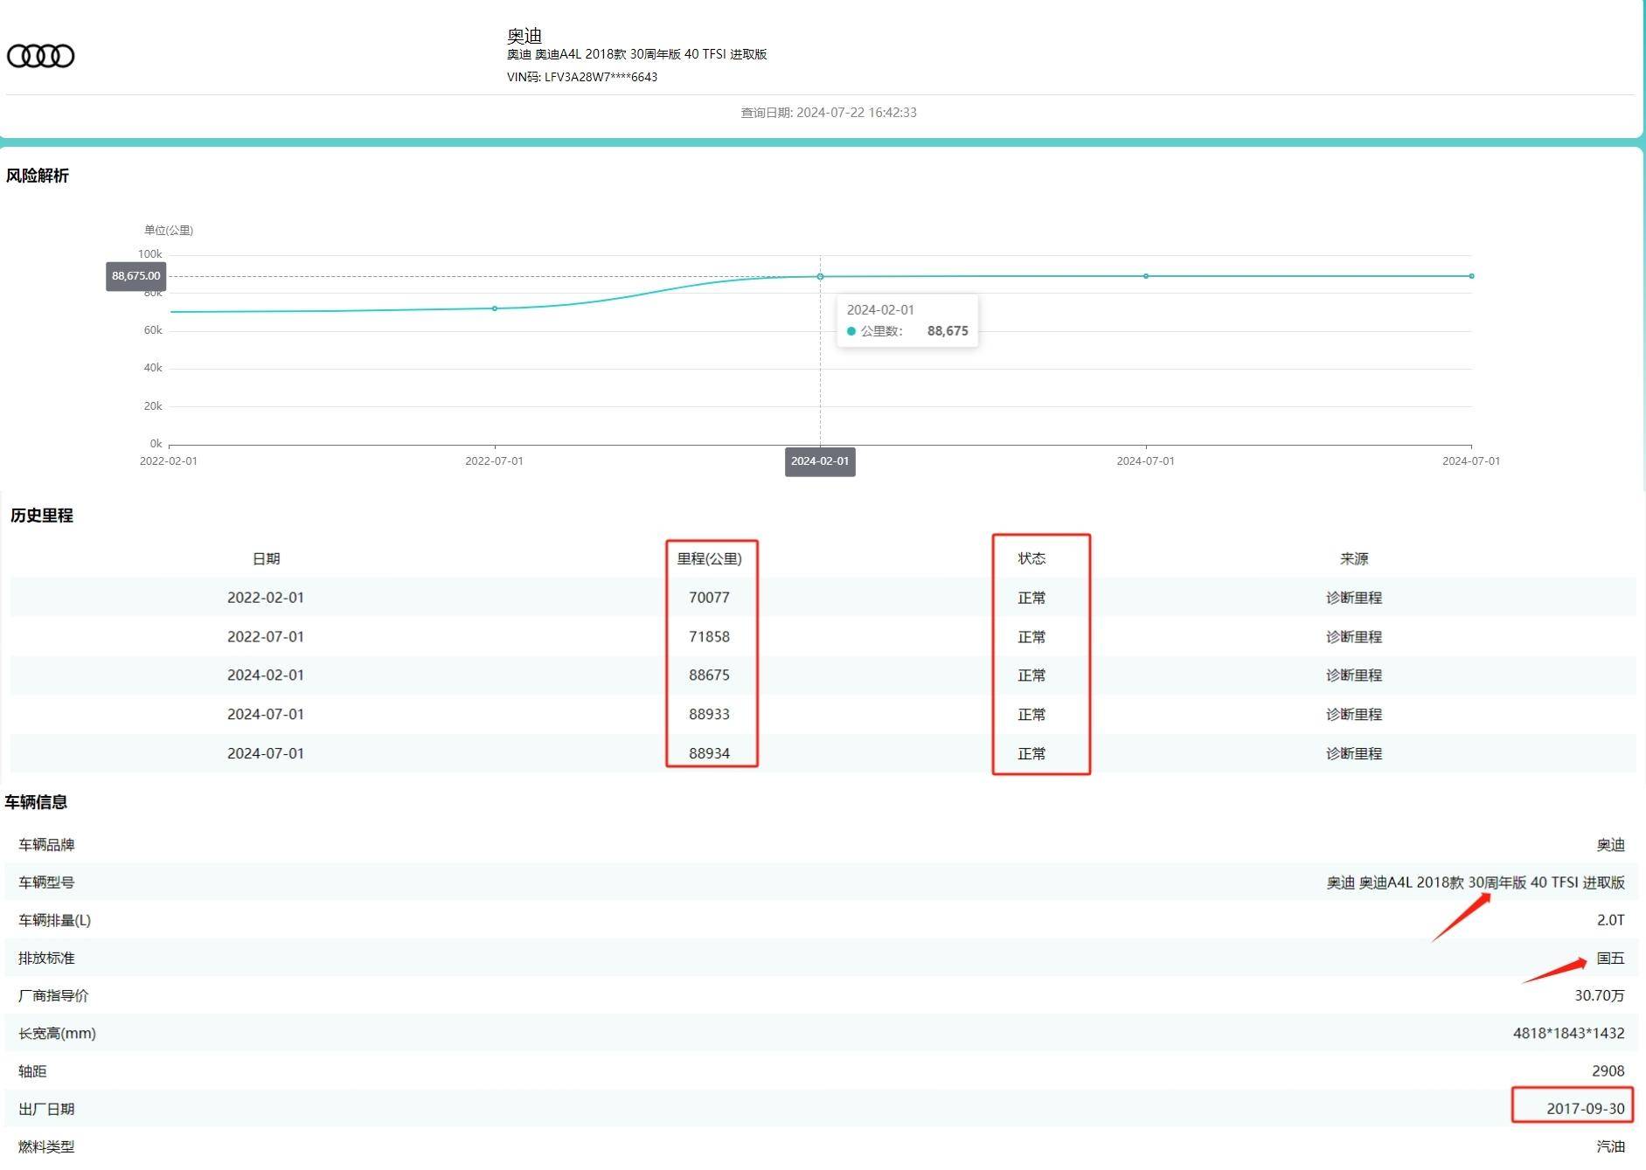
Task: Click the 2.0T displacement value
Action: 1610,920
